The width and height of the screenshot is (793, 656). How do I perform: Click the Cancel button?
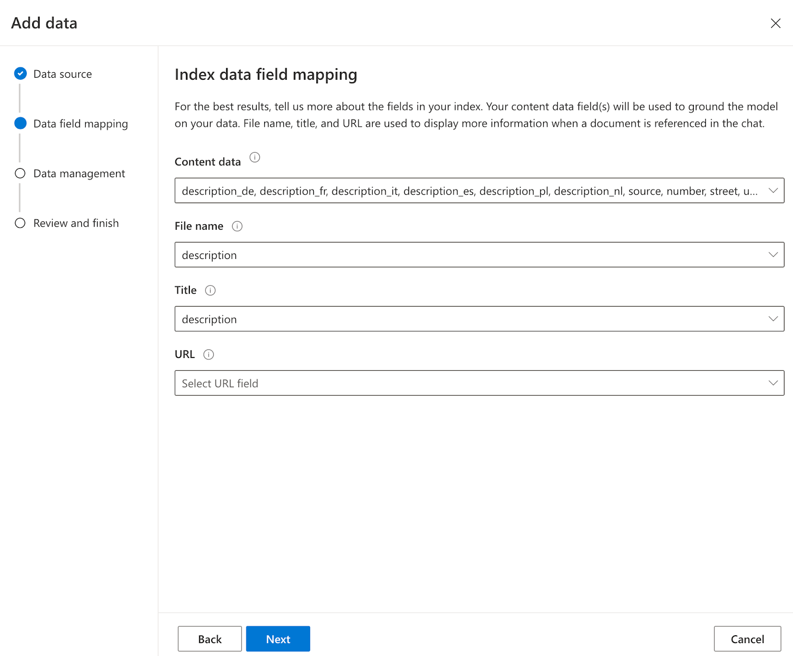pyautogui.click(x=747, y=639)
